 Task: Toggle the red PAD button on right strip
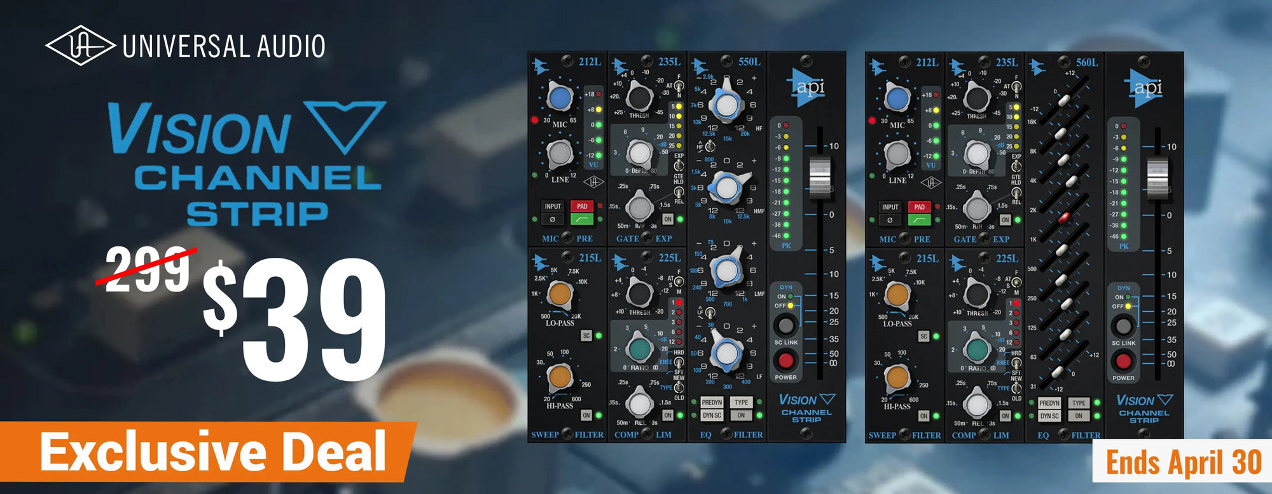[920, 207]
